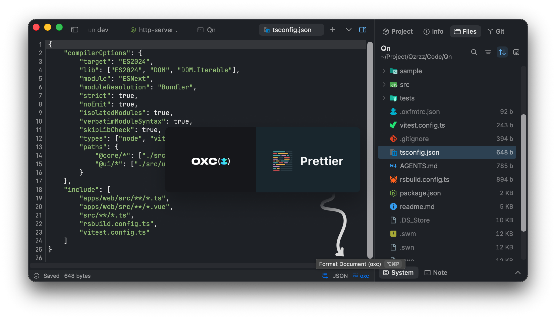Click the rsbuild.config.ts crab icon
The height and width of the screenshot is (319, 556).
point(393,179)
